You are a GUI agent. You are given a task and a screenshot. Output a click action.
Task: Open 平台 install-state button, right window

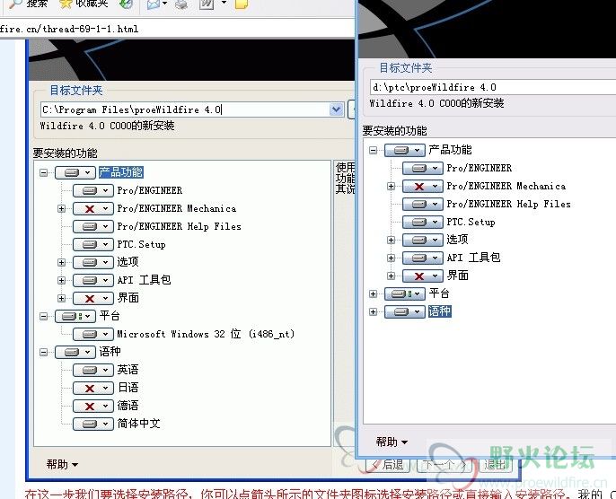pyautogui.click(x=405, y=293)
